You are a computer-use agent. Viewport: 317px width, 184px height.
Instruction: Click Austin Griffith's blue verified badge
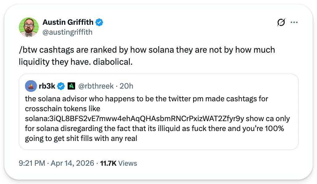pos(99,22)
